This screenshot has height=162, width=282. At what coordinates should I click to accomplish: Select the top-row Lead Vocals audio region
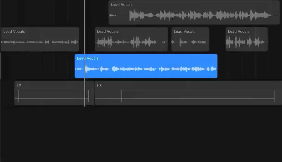tap(194, 12)
